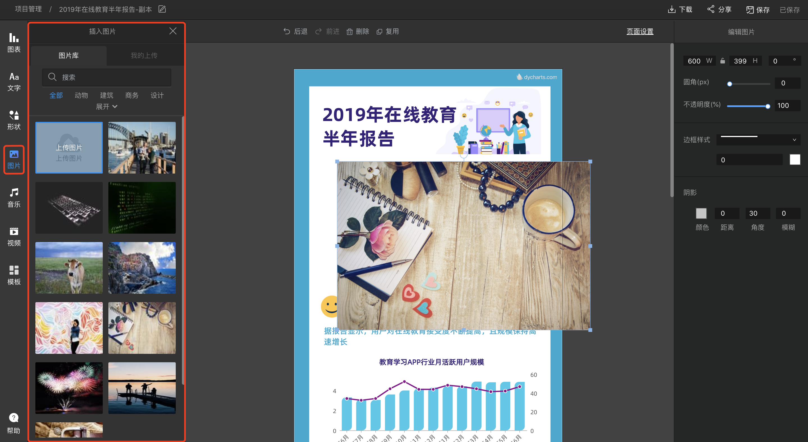Screen dimensions: 808x442
Task: Toggle the aspect ratio lock icon
Action: [x=722, y=61]
